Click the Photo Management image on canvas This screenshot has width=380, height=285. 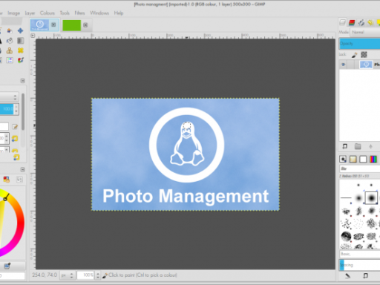186,154
